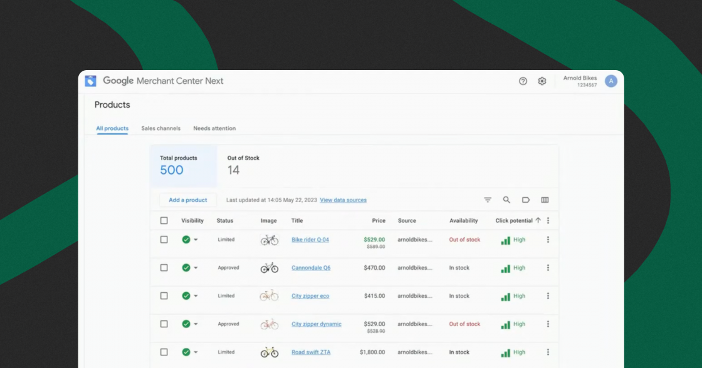
Task: Expand visibility dropdown arrow for Cannondale Q6
Action: pyautogui.click(x=196, y=268)
